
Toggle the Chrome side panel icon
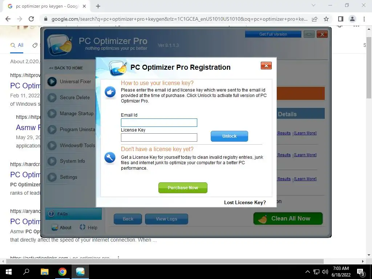[x=341, y=19]
